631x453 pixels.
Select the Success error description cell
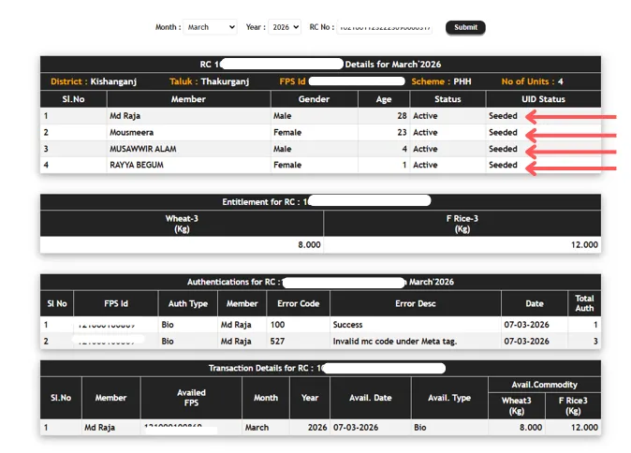pyautogui.click(x=347, y=326)
